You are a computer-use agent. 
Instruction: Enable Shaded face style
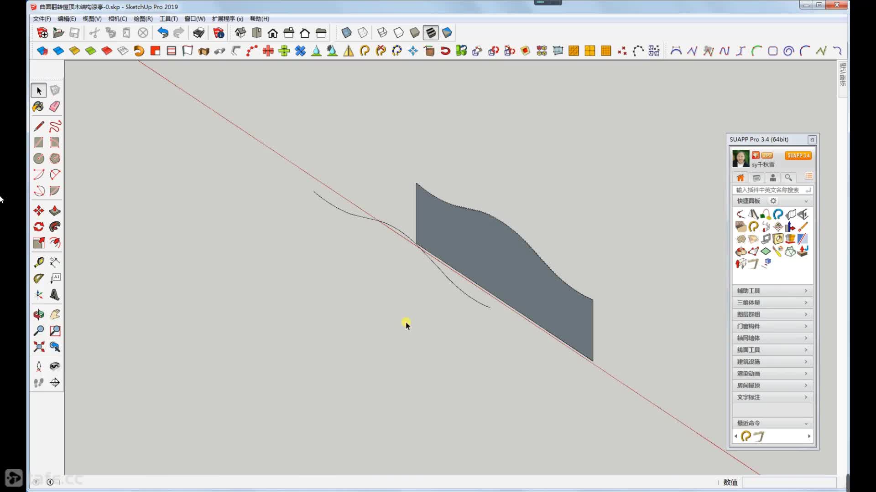point(414,33)
